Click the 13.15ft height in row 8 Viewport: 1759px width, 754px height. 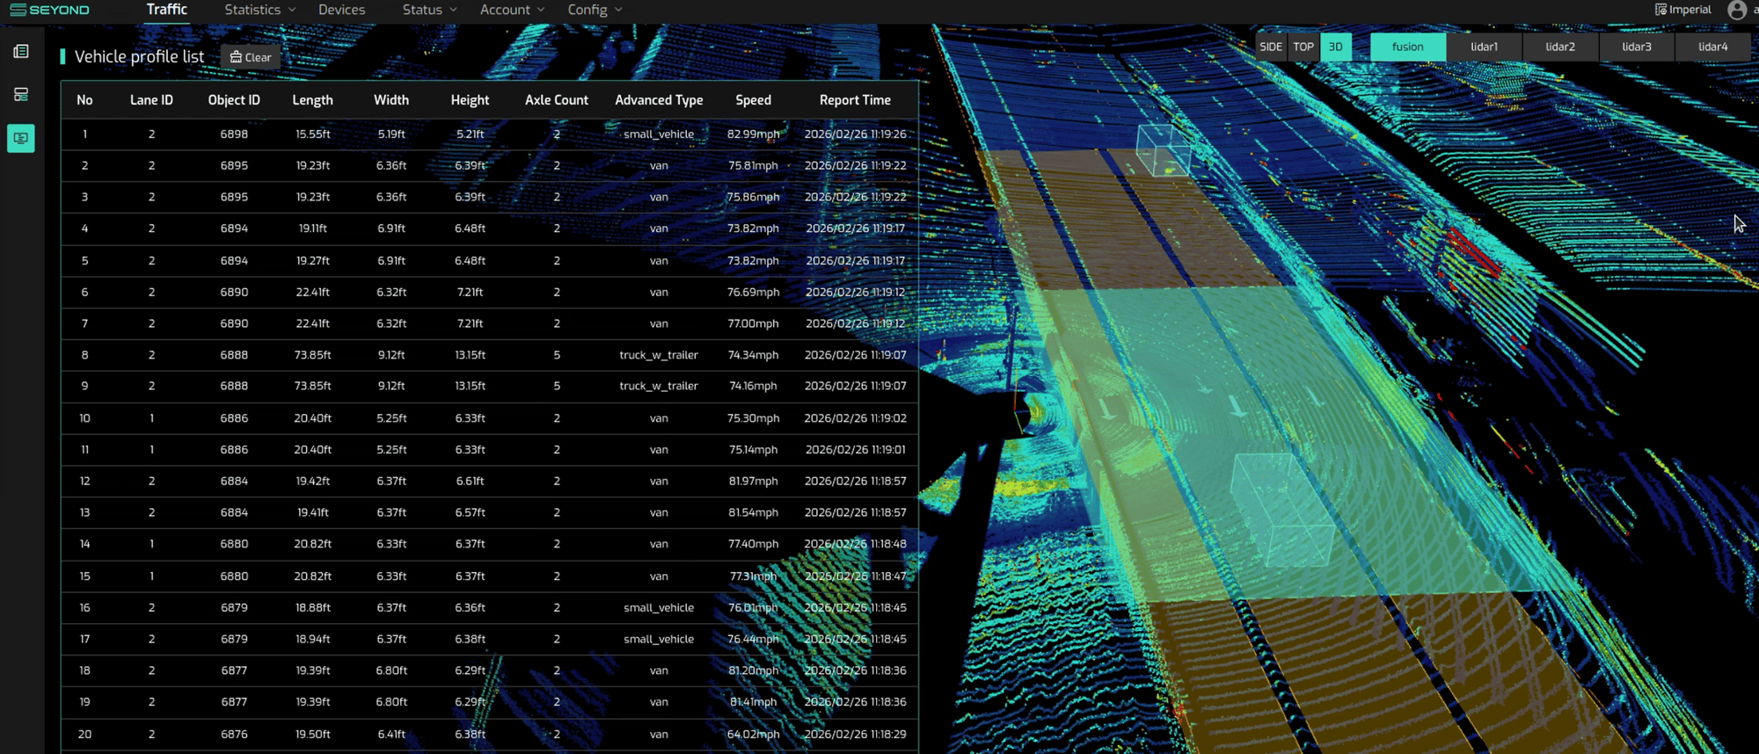[x=471, y=355]
